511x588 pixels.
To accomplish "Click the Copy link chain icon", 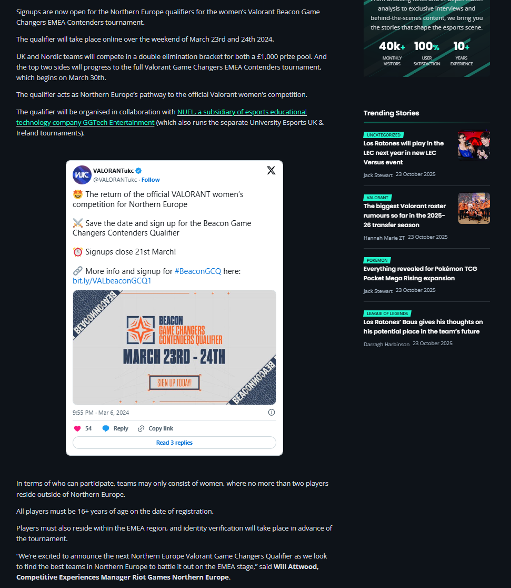I will [141, 428].
